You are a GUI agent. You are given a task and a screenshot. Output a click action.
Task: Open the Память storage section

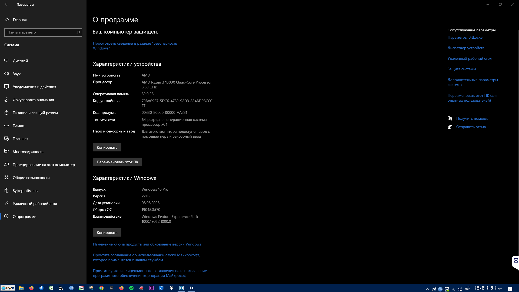43,126
